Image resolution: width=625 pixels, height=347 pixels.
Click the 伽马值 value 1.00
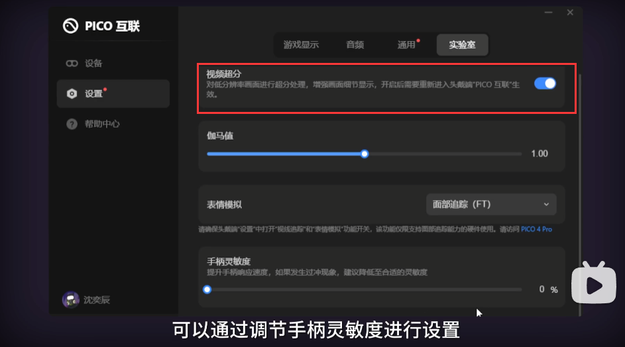click(540, 154)
